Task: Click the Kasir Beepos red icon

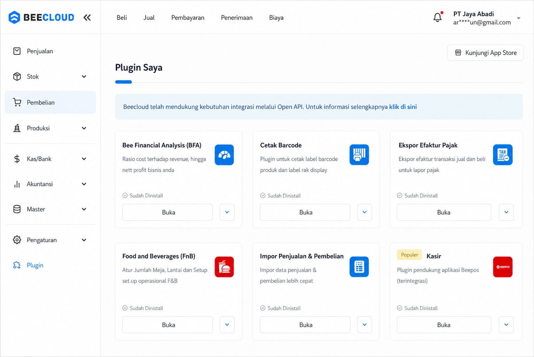Action: pos(503,267)
